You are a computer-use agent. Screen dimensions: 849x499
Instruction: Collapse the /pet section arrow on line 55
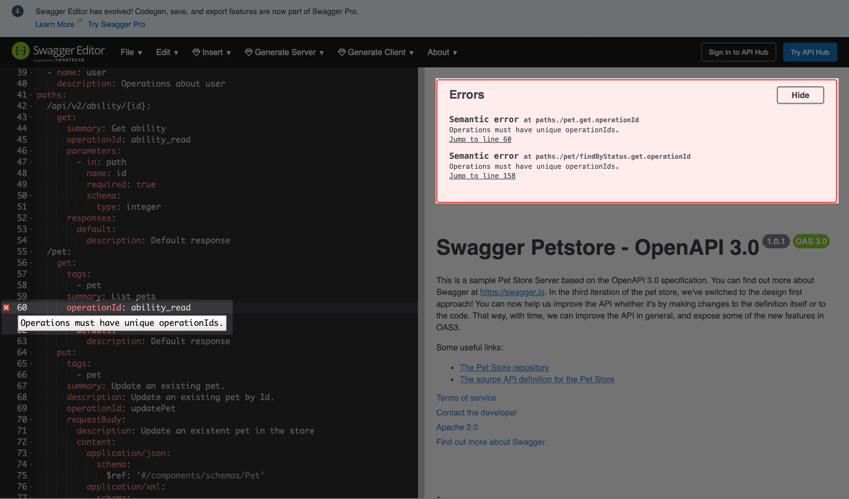(31, 251)
